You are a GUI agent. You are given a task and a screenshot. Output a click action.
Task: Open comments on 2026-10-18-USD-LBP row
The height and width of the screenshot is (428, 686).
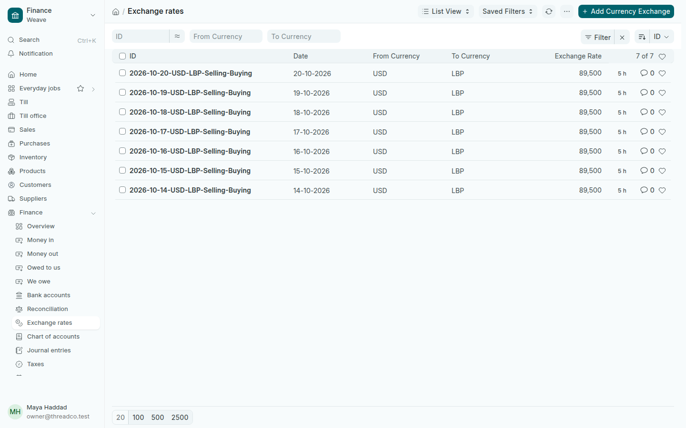[x=647, y=112]
